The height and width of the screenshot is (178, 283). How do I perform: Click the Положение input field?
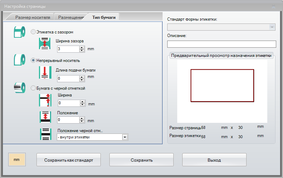point(68,120)
